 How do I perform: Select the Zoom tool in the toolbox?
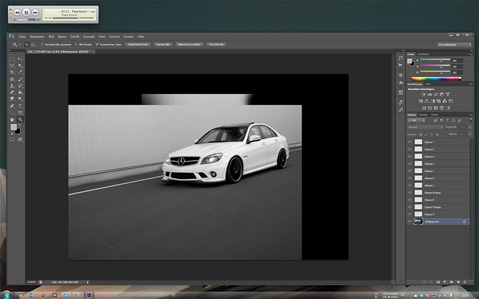tap(20, 119)
